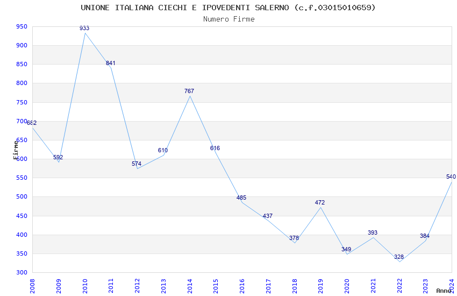Click the Anno axis title
The width and height of the screenshot is (457, 296).
[x=443, y=291]
